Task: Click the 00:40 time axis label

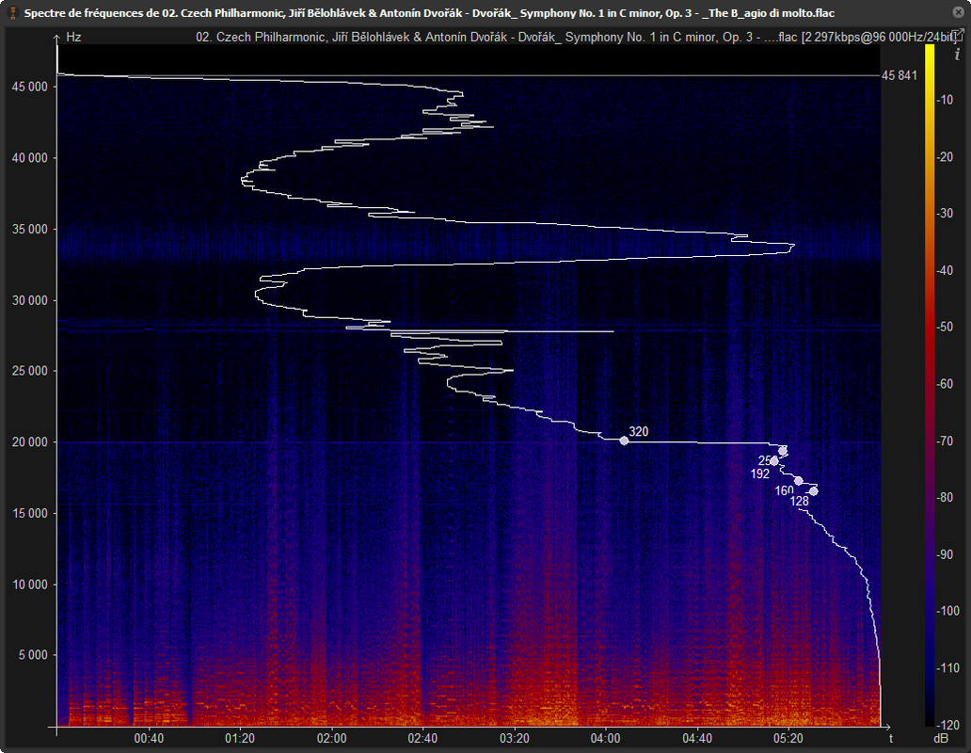Action: pyautogui.click(x=149, y=739)
